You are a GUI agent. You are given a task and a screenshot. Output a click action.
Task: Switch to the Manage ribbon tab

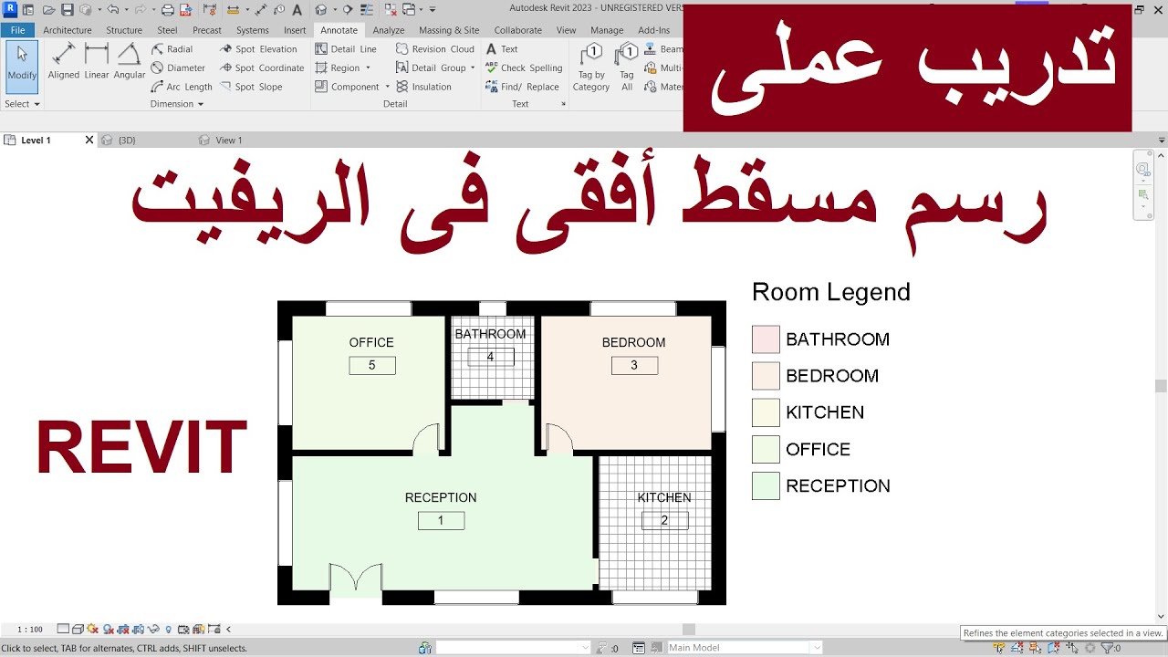pos(607,30)
